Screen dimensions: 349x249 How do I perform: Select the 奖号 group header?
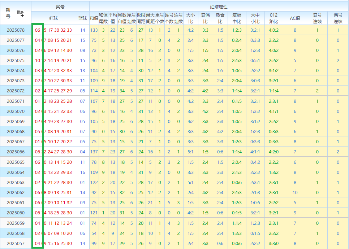point(60,6)
